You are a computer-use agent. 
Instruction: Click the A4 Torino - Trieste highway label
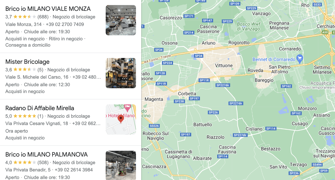click(x=158, y=59)
